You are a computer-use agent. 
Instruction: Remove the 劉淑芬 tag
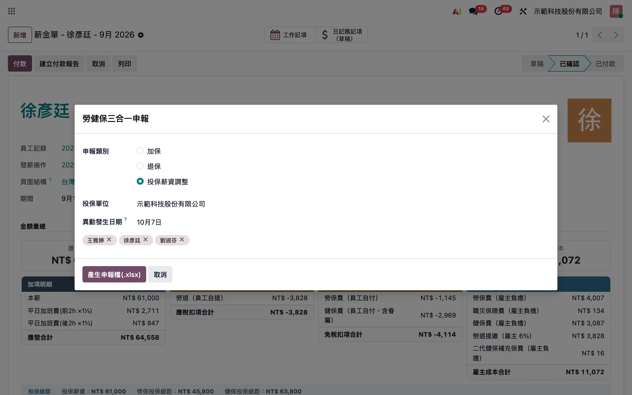click(x=182, y=240)
